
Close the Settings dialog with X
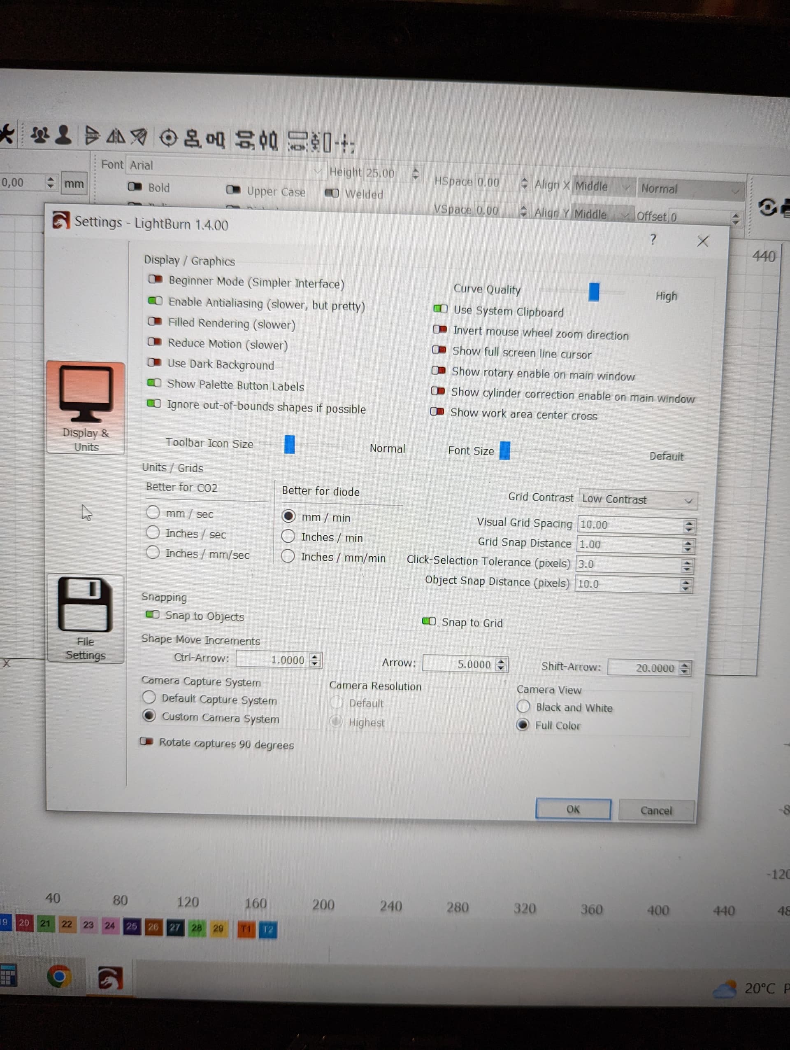702,241
